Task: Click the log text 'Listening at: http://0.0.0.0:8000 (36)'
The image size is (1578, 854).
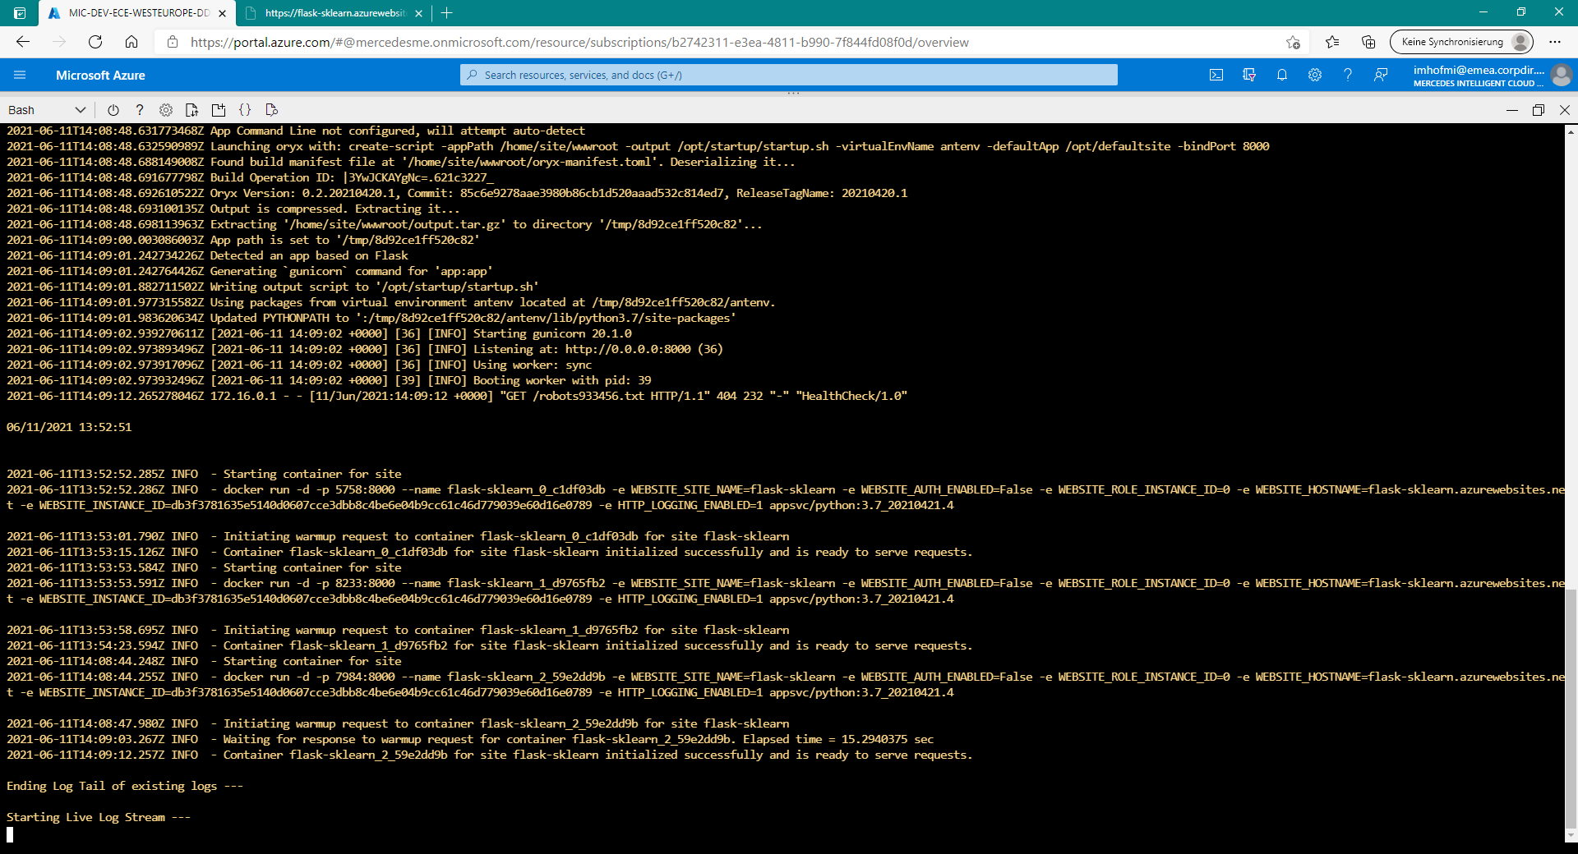Action: [598, 349]
